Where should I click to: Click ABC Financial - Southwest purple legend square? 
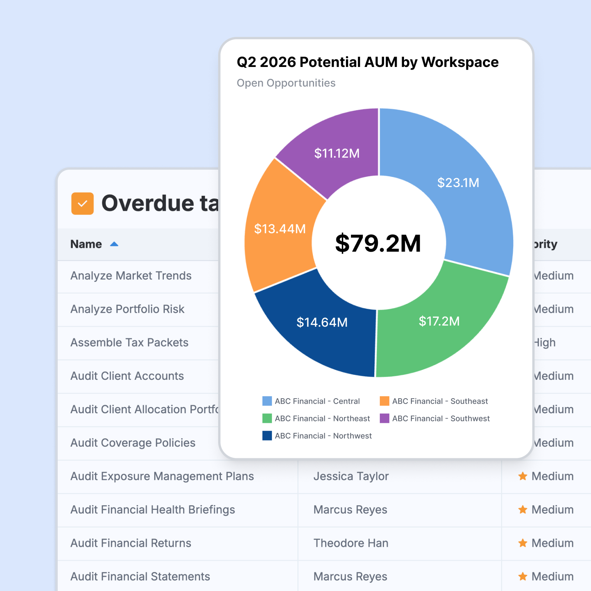click(384, 418)
